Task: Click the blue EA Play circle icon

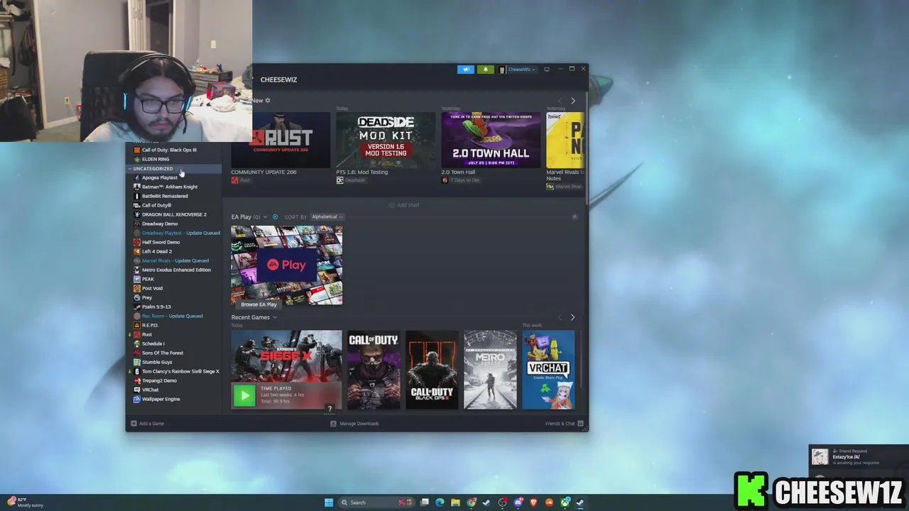Action: coord(276,217)
